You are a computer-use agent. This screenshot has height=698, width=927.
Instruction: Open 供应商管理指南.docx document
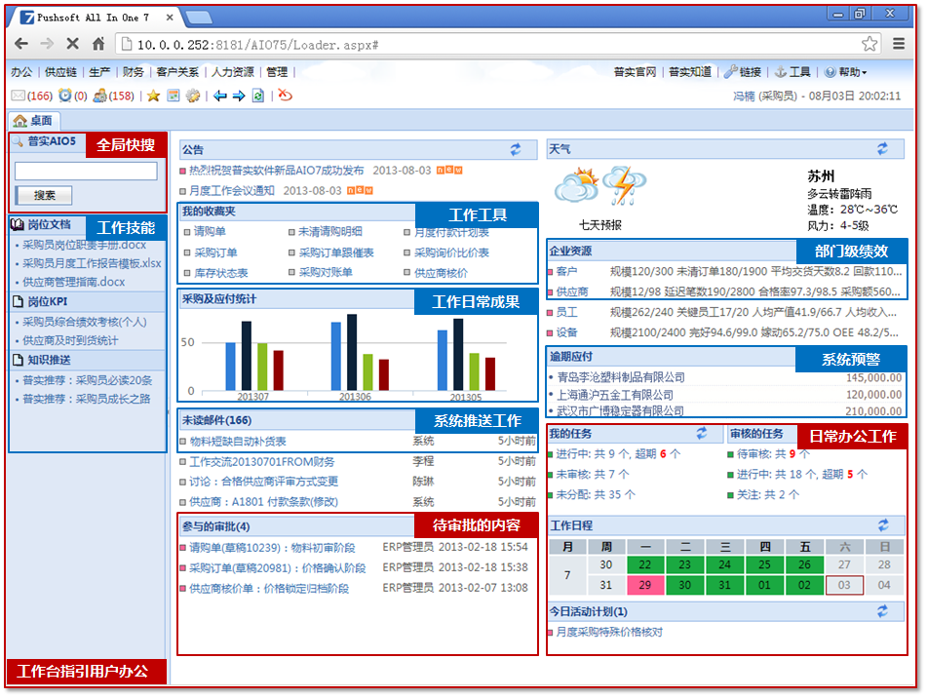pyautogui.click(x=73, y=282)
